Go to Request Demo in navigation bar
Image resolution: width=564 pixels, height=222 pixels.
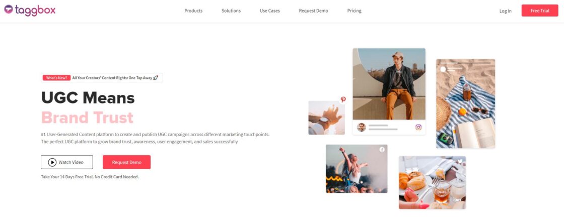coord(313,11)
